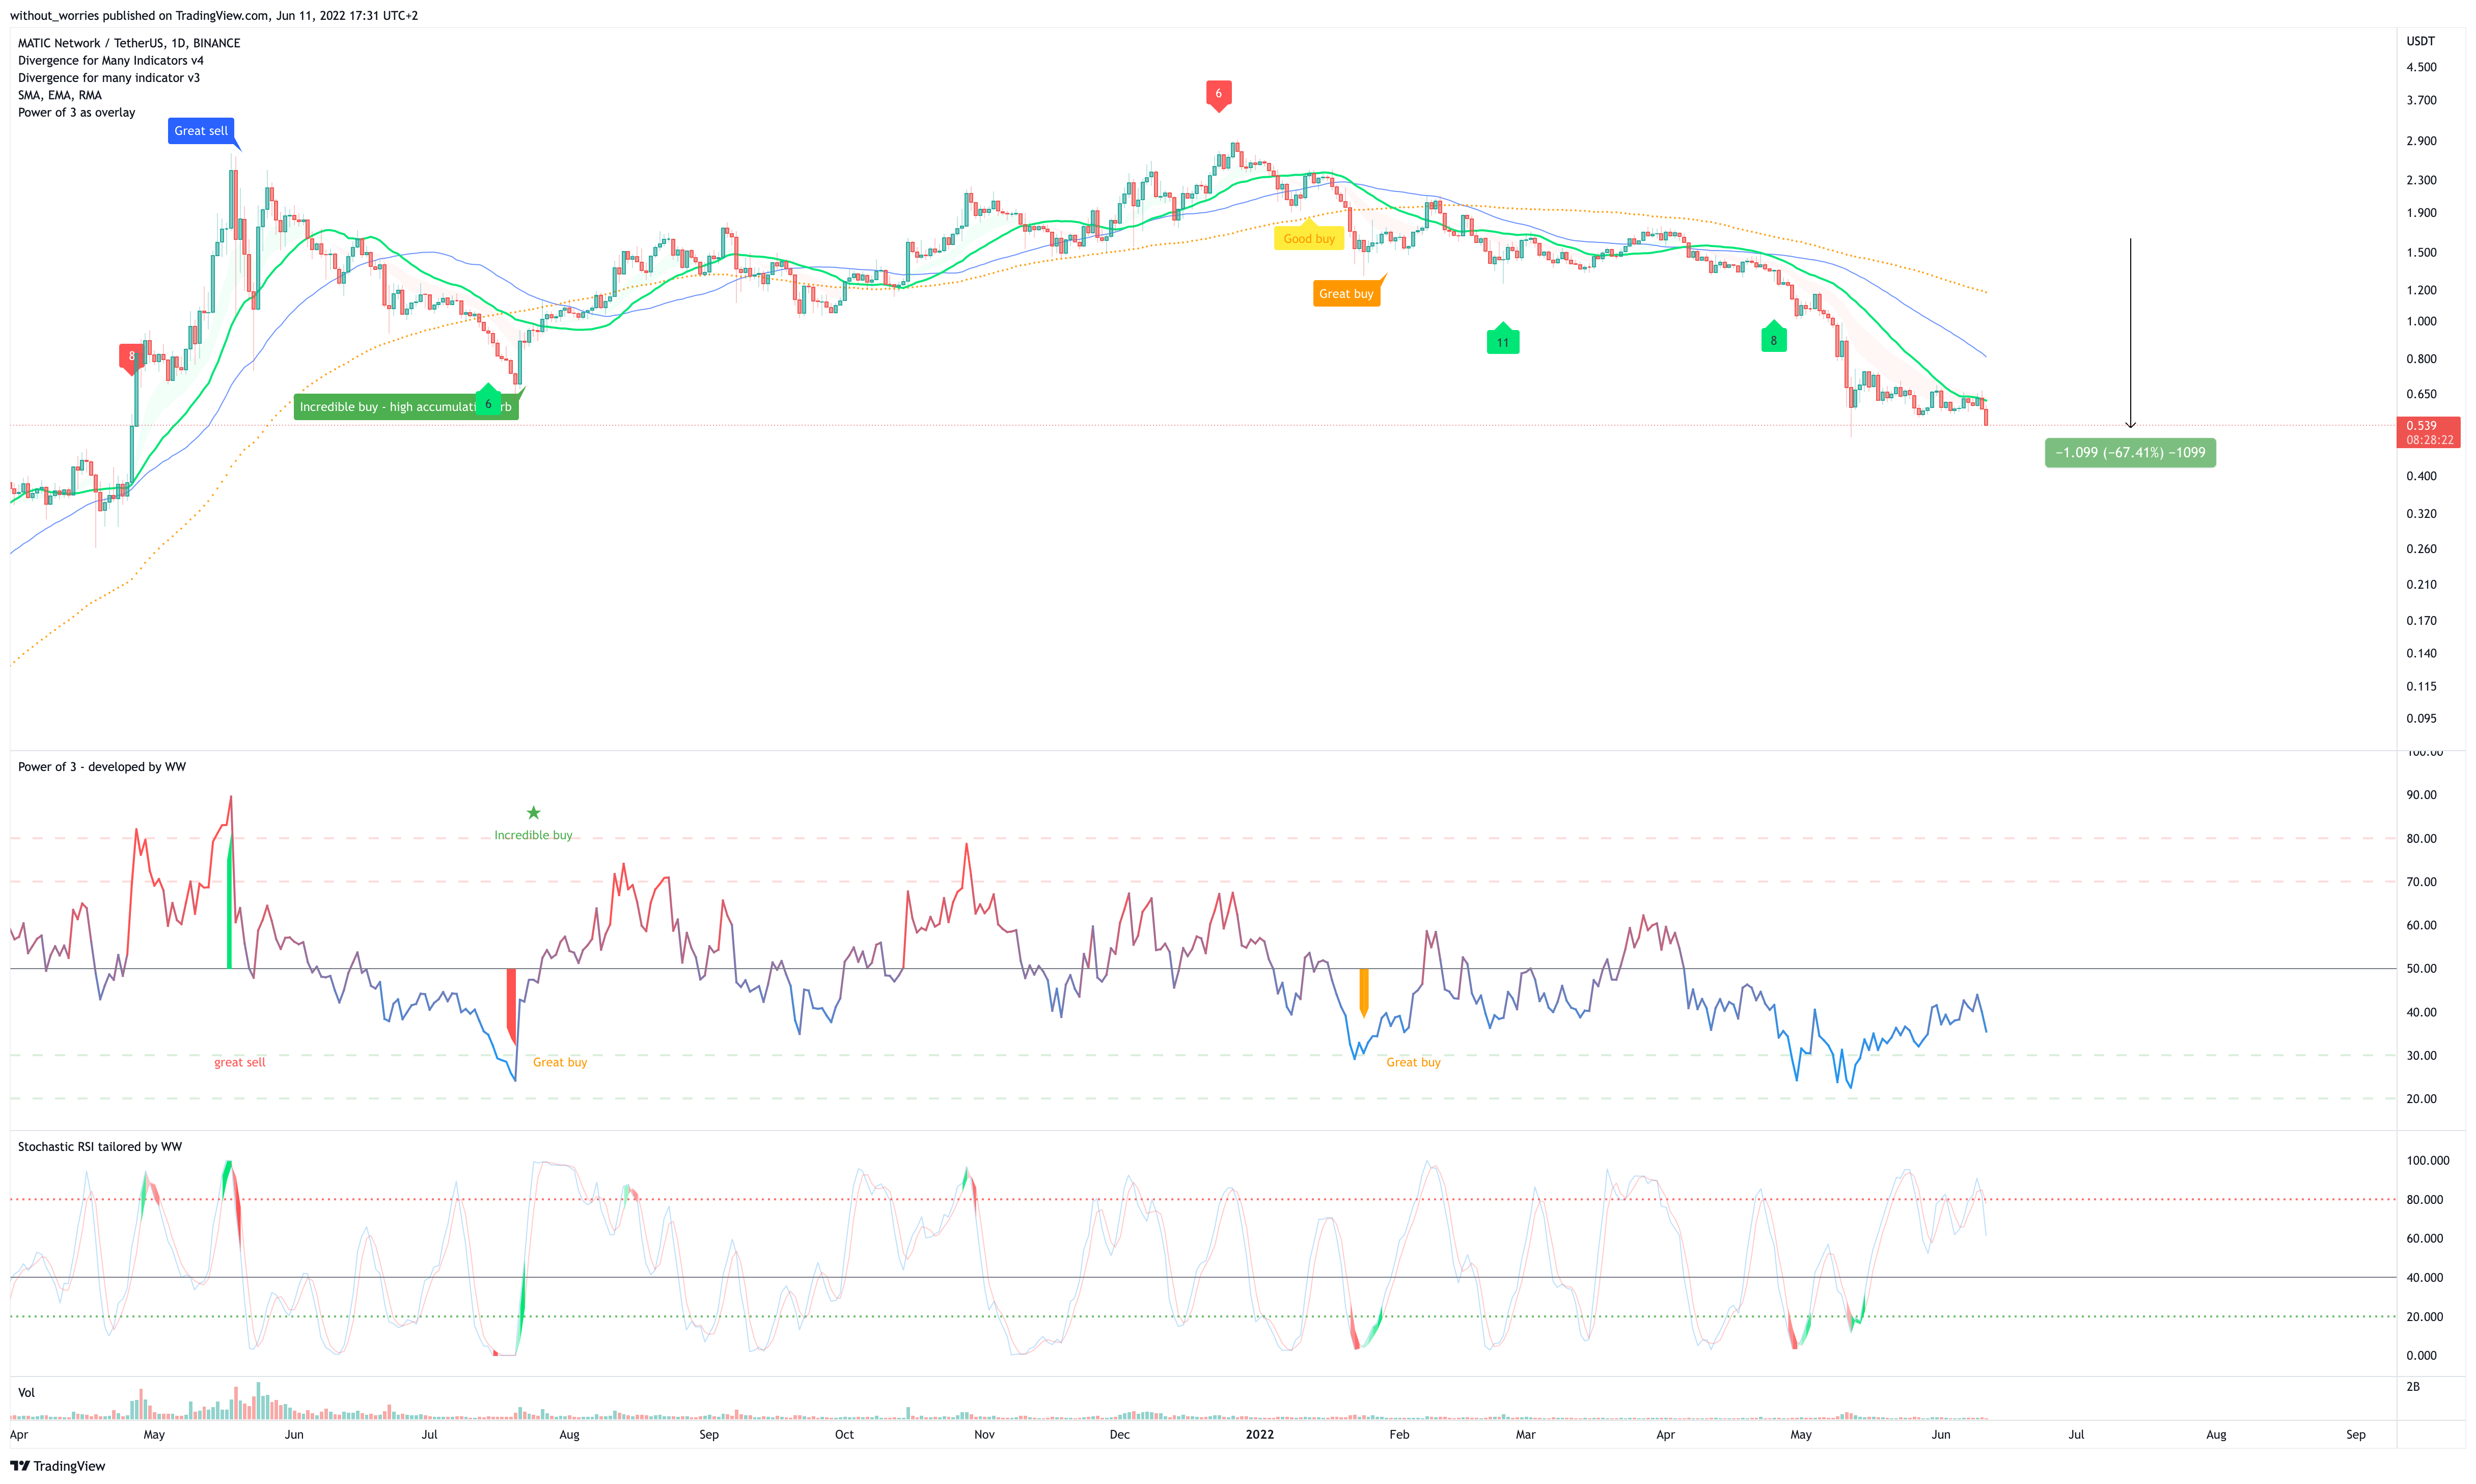
Task: Click the red 'great sell' text in oscillator pane
Action: (x=240, y=1062)
